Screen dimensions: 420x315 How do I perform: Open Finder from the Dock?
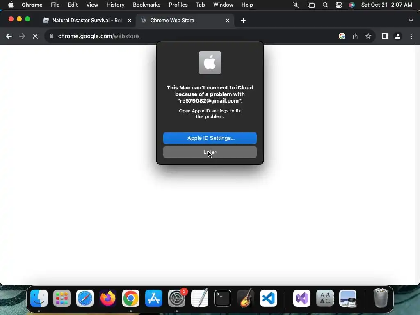39,298
